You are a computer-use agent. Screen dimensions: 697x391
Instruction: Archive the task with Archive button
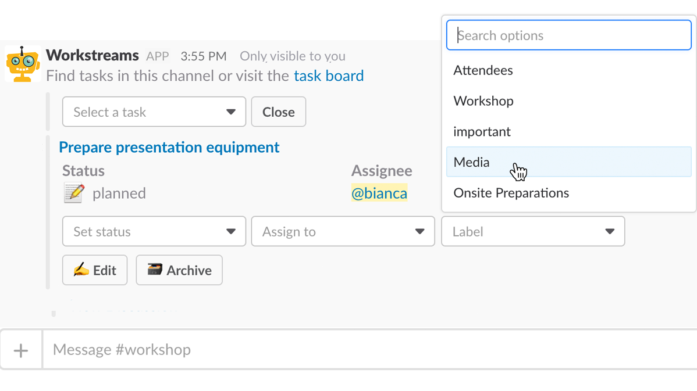point(179,270)
